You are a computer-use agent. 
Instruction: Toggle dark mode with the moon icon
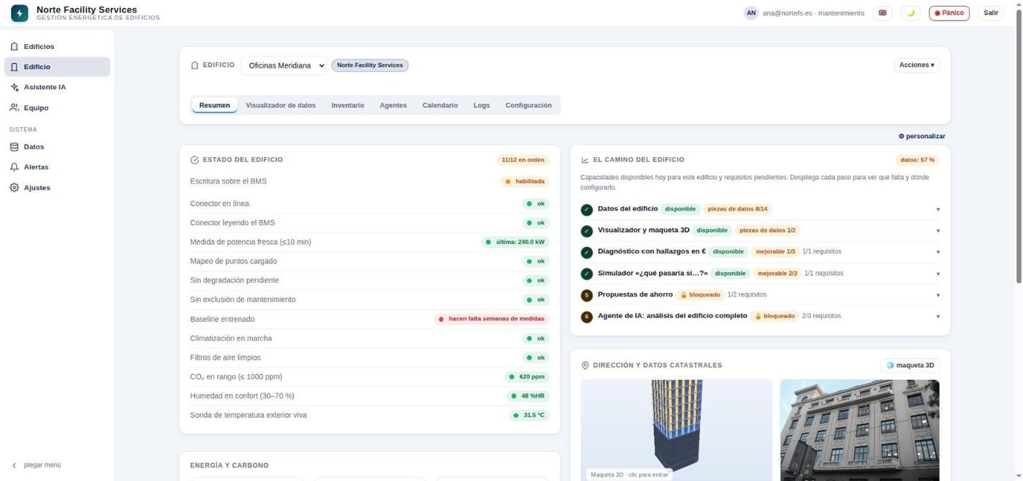910,13
